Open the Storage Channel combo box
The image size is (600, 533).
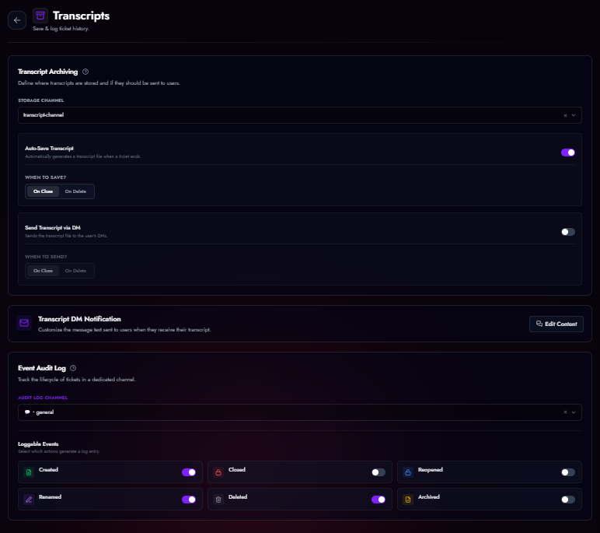(300, 115)
